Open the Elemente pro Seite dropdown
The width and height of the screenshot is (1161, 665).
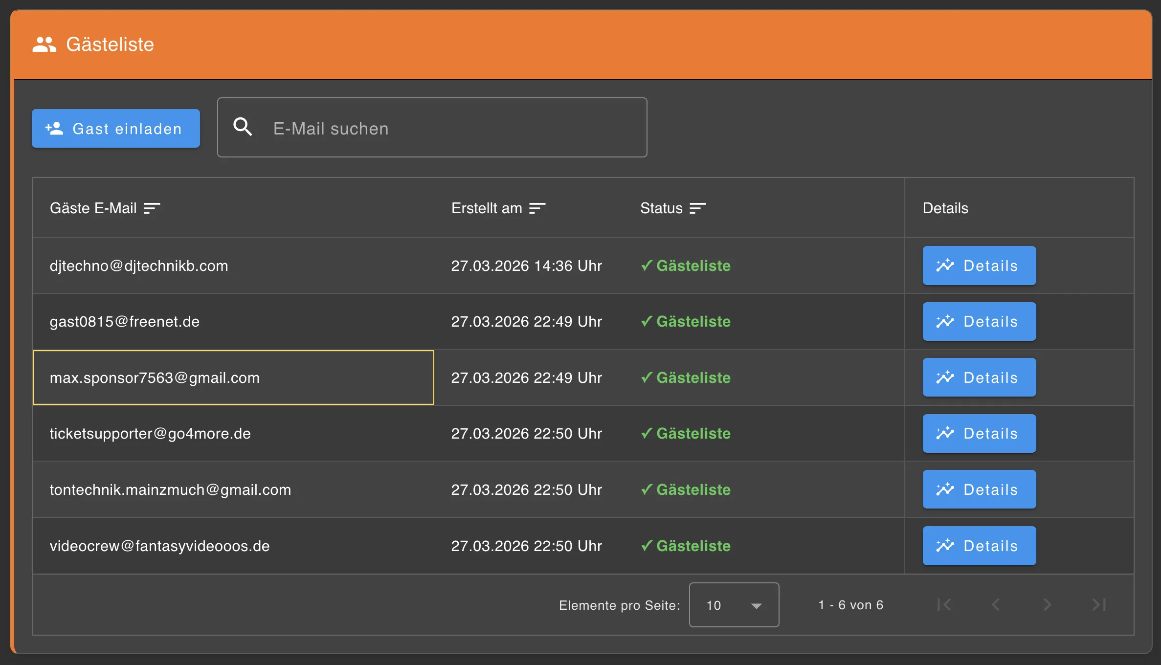point(734,605)
